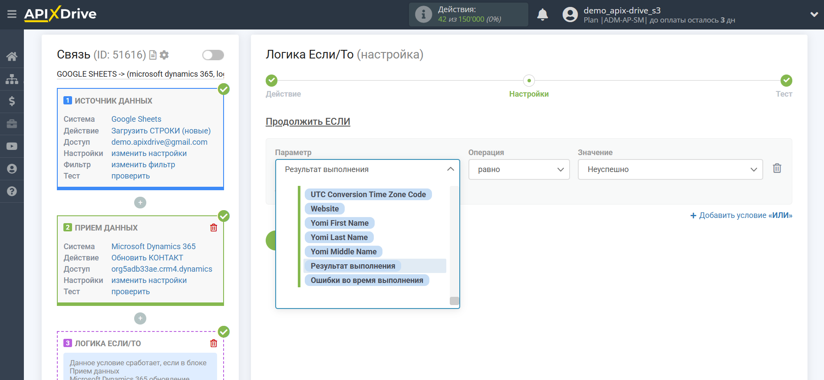Screen dimensions: 824x380
Task: Delete the ЛОГИКА ЕСЛИ/ТО block
Action: 214,344
